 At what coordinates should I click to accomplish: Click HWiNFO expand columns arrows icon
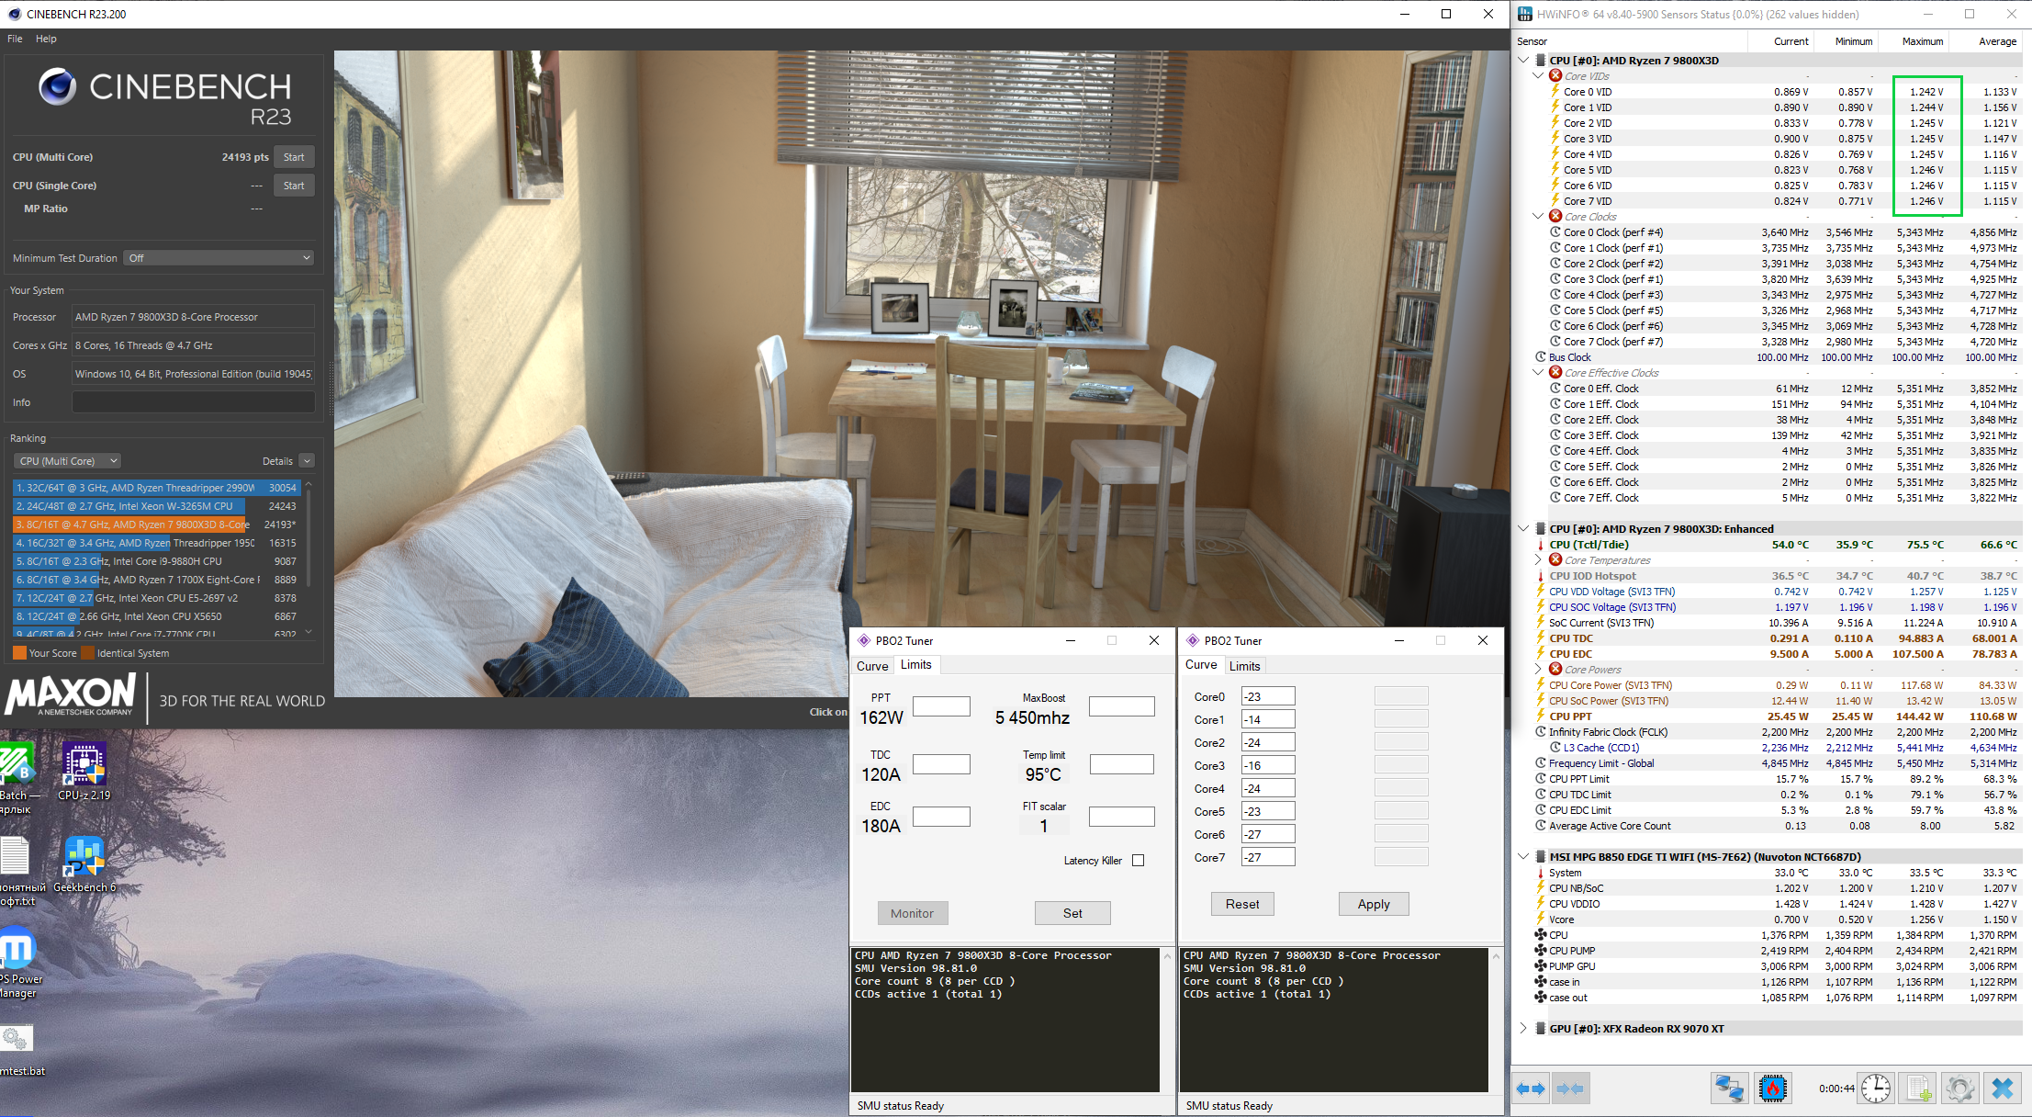(x=1531, y=1089)
